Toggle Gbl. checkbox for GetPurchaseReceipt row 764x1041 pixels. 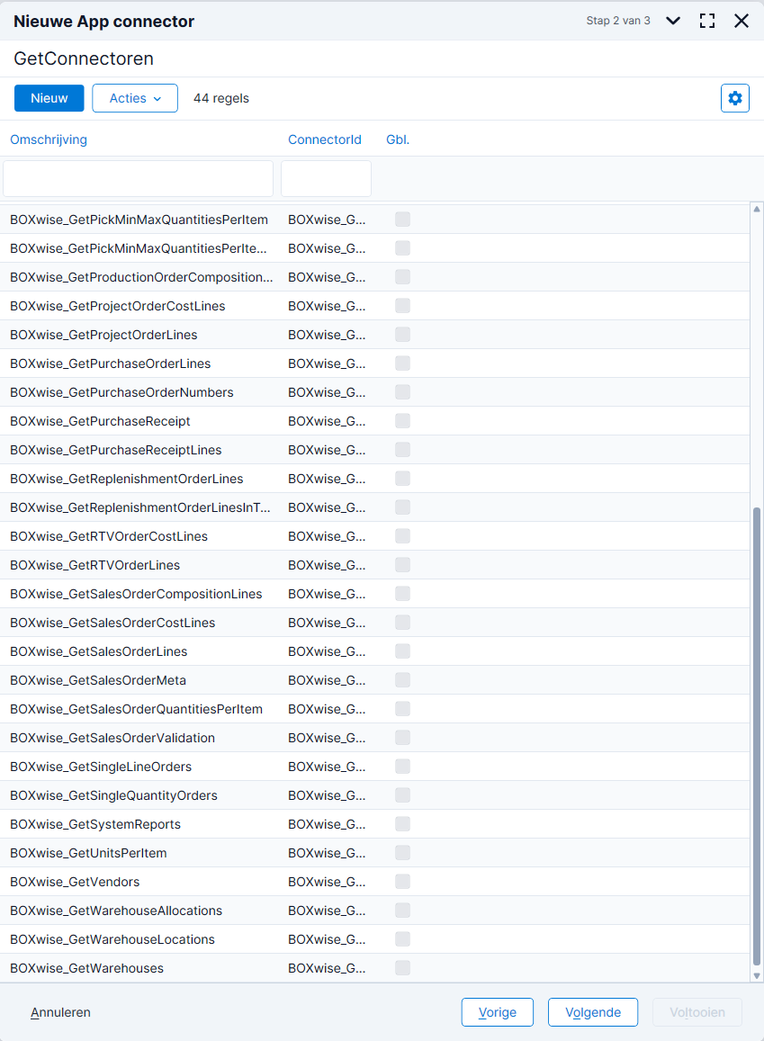pos(402,421)
